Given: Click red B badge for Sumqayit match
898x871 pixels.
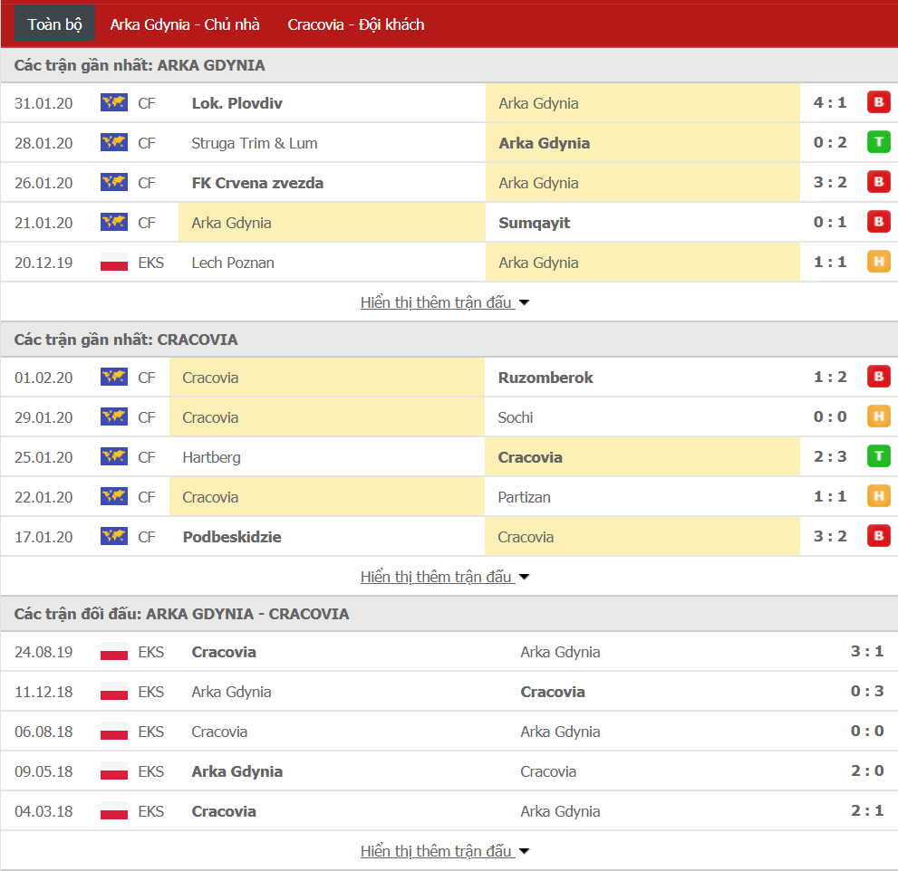Looking at the screenshot, I should tap(879, 222).
